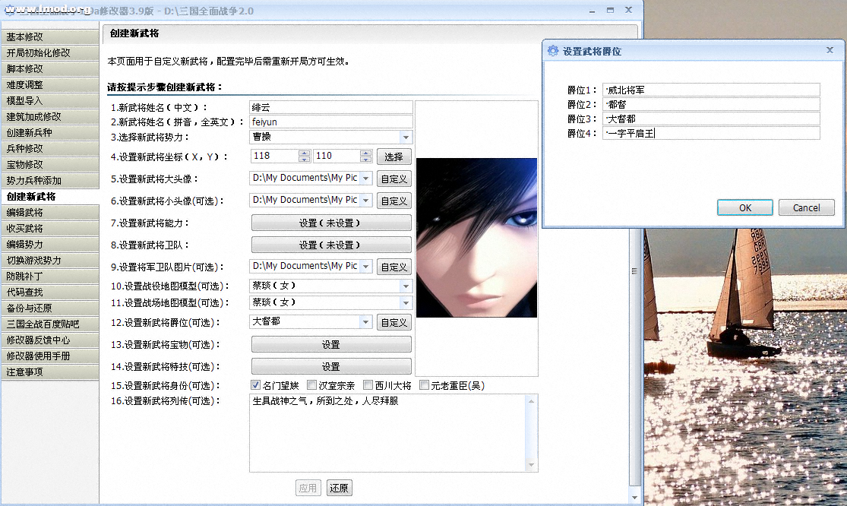Open the 选择新武将势力 dropdown showing 曹操

[406, 138]
